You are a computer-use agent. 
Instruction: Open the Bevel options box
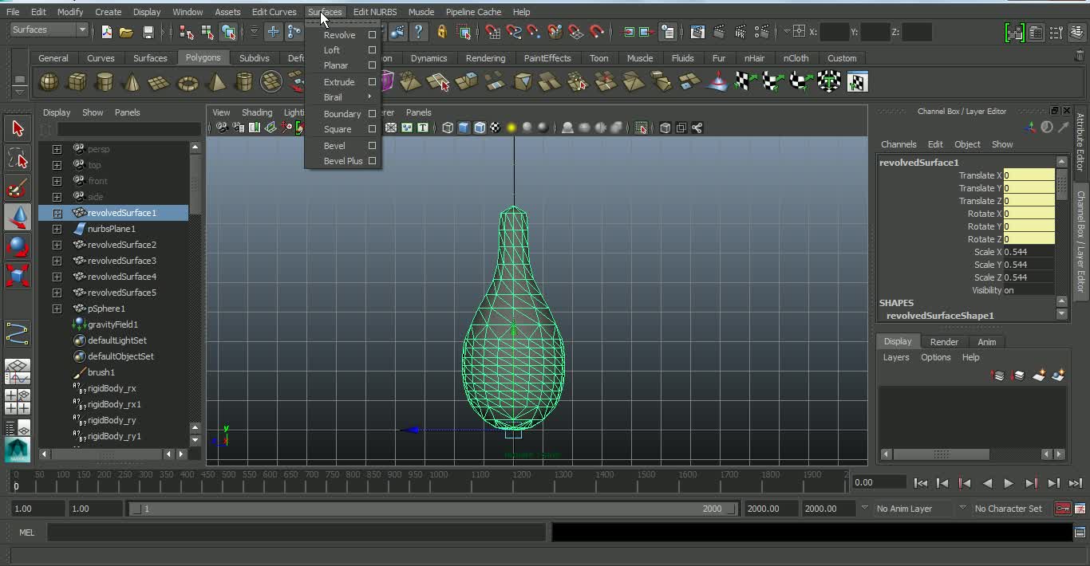372,146
